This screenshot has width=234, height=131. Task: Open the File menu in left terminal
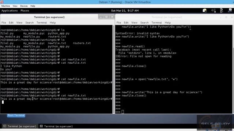click(x=4, y=23)
